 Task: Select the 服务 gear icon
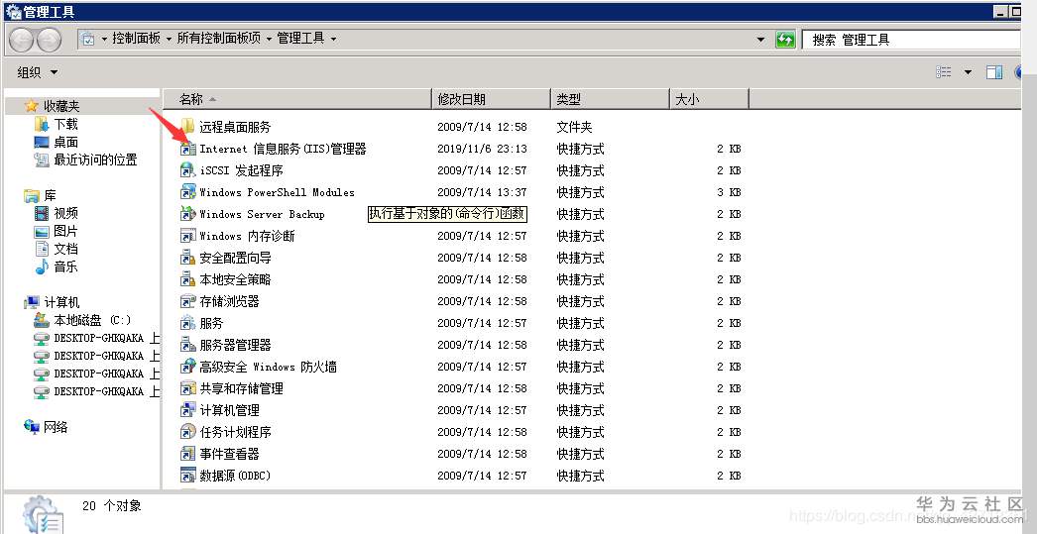point(187,323)
